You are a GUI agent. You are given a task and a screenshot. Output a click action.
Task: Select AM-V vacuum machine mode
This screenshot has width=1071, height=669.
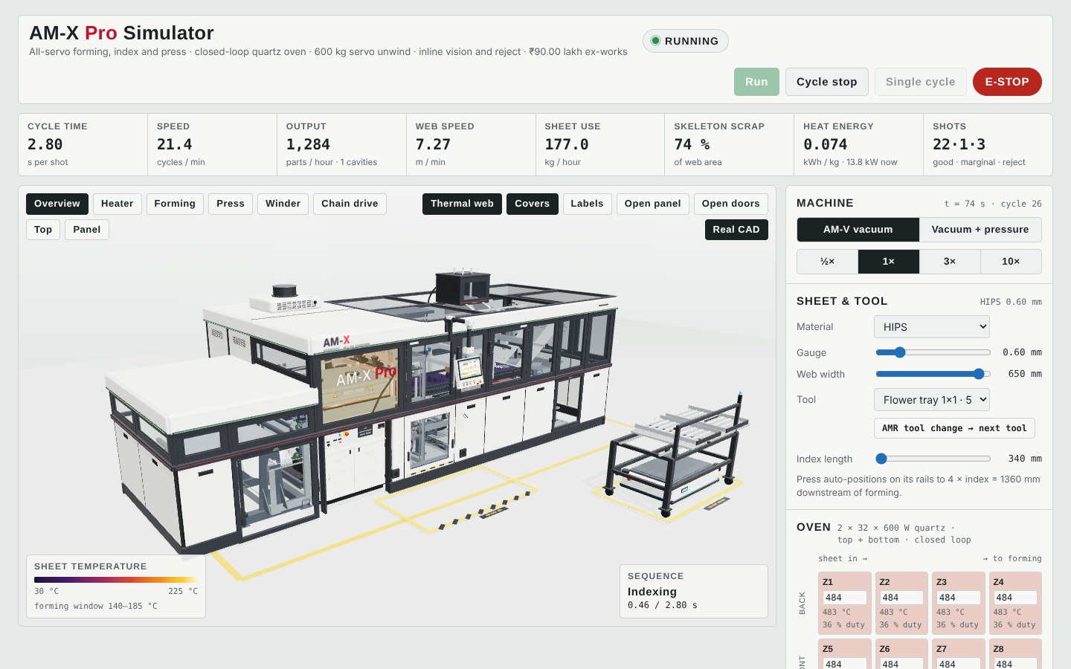(x=858, y=230)
